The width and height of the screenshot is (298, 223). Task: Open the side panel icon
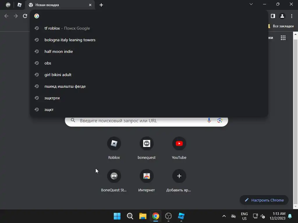273,16
